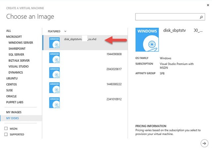Click the disk icon in row 2043020617
212x151 pixels.
(54, 73)
